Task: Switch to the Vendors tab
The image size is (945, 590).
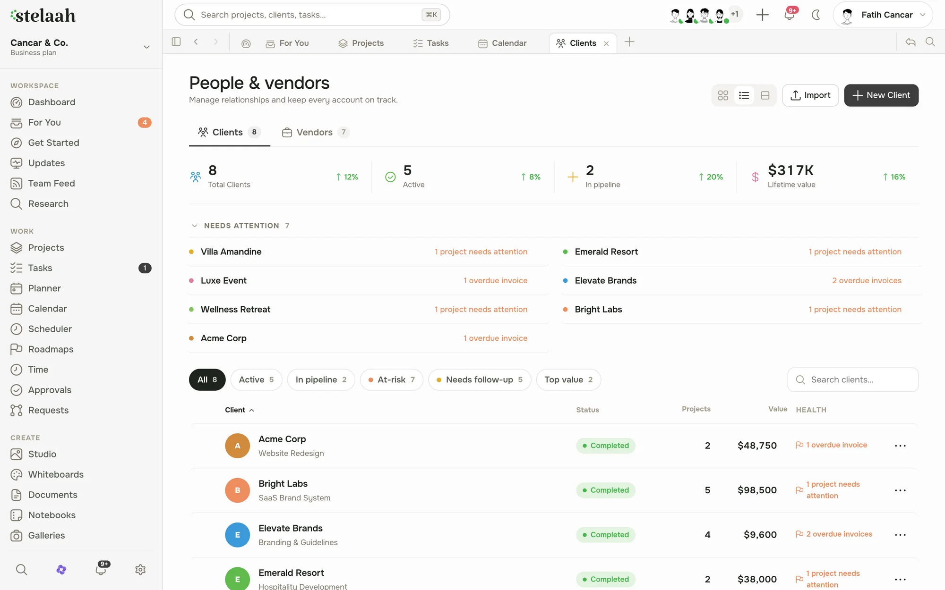Action: [x=316, y=132]
